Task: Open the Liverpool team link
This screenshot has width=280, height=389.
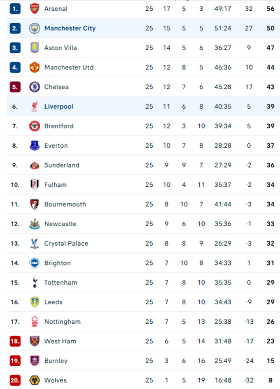Action: pos(59,107)
